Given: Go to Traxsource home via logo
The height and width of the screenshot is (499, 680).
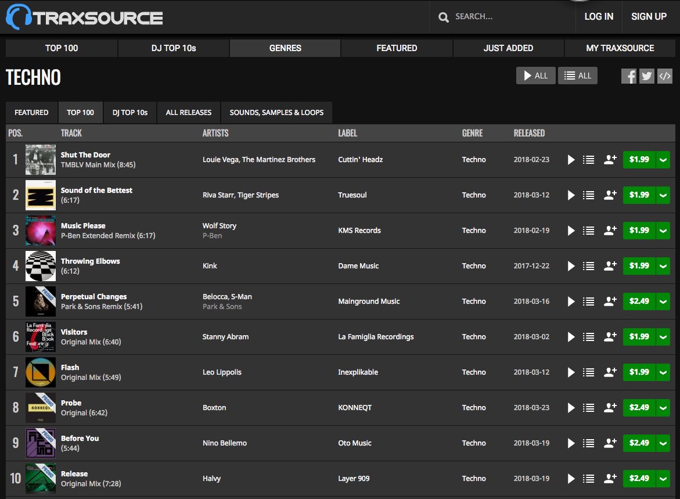Looking at the screenshot, I should pos(85,17).
